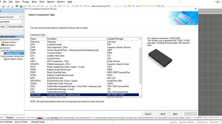Image resolution: width=222 pixels, height=124 pixels.
Task: Click the component list scroll up arrow
Action: (x=140, y=39)
